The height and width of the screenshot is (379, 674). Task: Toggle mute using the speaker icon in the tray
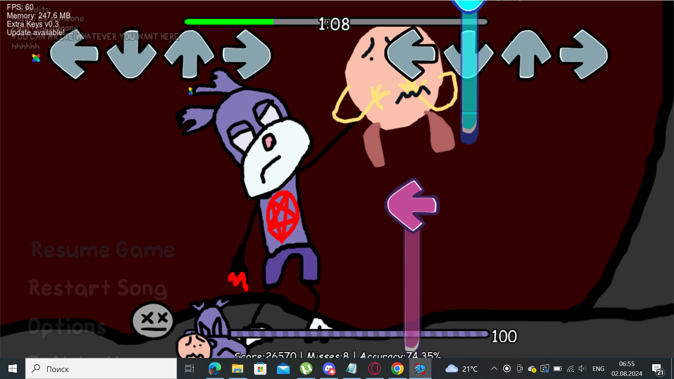click(583, 369)
